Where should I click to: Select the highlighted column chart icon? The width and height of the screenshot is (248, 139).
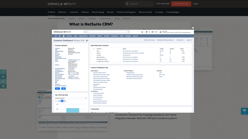tap(62, 101)
